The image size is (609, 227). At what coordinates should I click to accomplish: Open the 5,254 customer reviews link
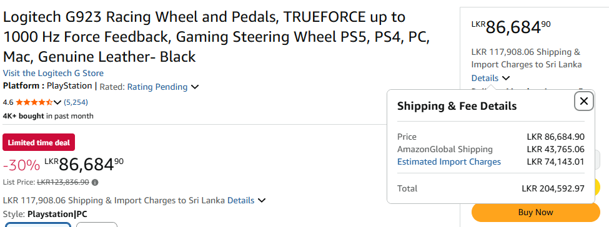76,102
